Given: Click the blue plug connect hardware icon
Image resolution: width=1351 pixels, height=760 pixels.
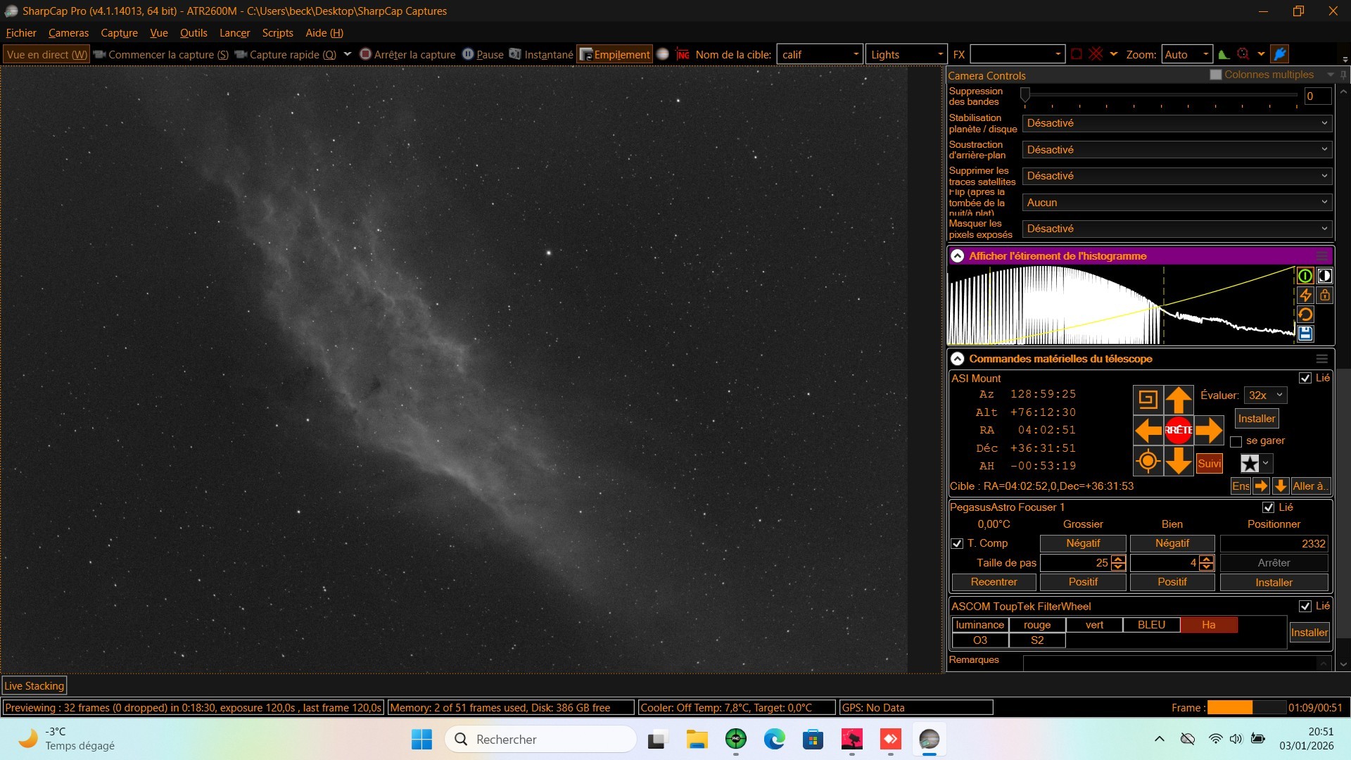Looking at the screenshot, I should (1280, 54).
